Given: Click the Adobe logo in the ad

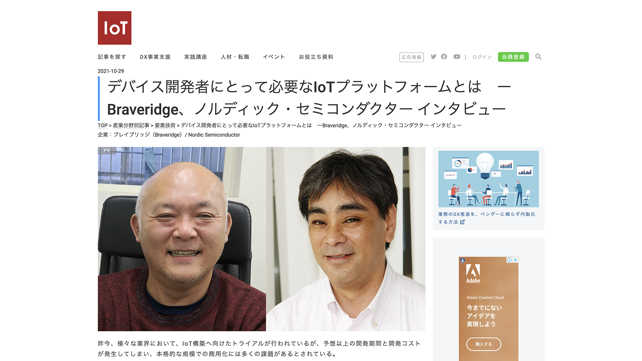Looking at the screenshot, I should pos(473,274).
